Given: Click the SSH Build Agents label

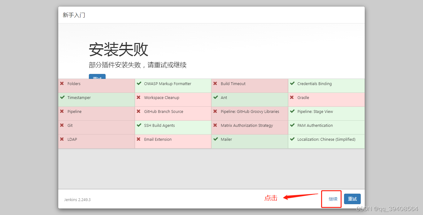Looking at the screenshot, I should tap(159, 126).
